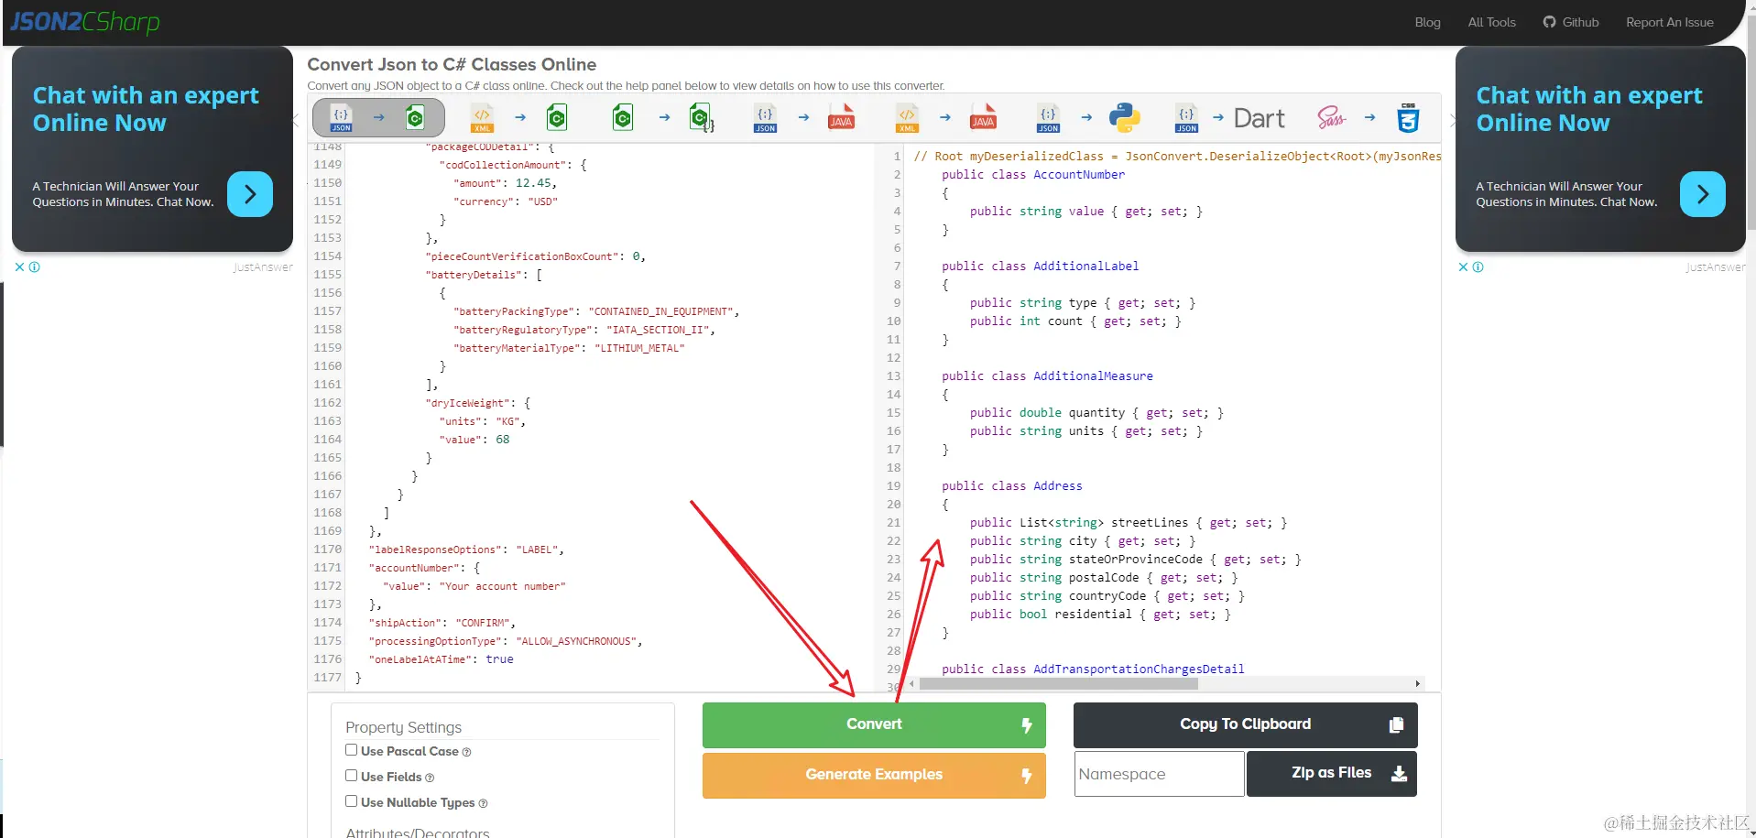Click the left ad 'Chat with an expert' heading
Image resolution: width=1756 pixels, height=838 pixels.
[146, 109]
